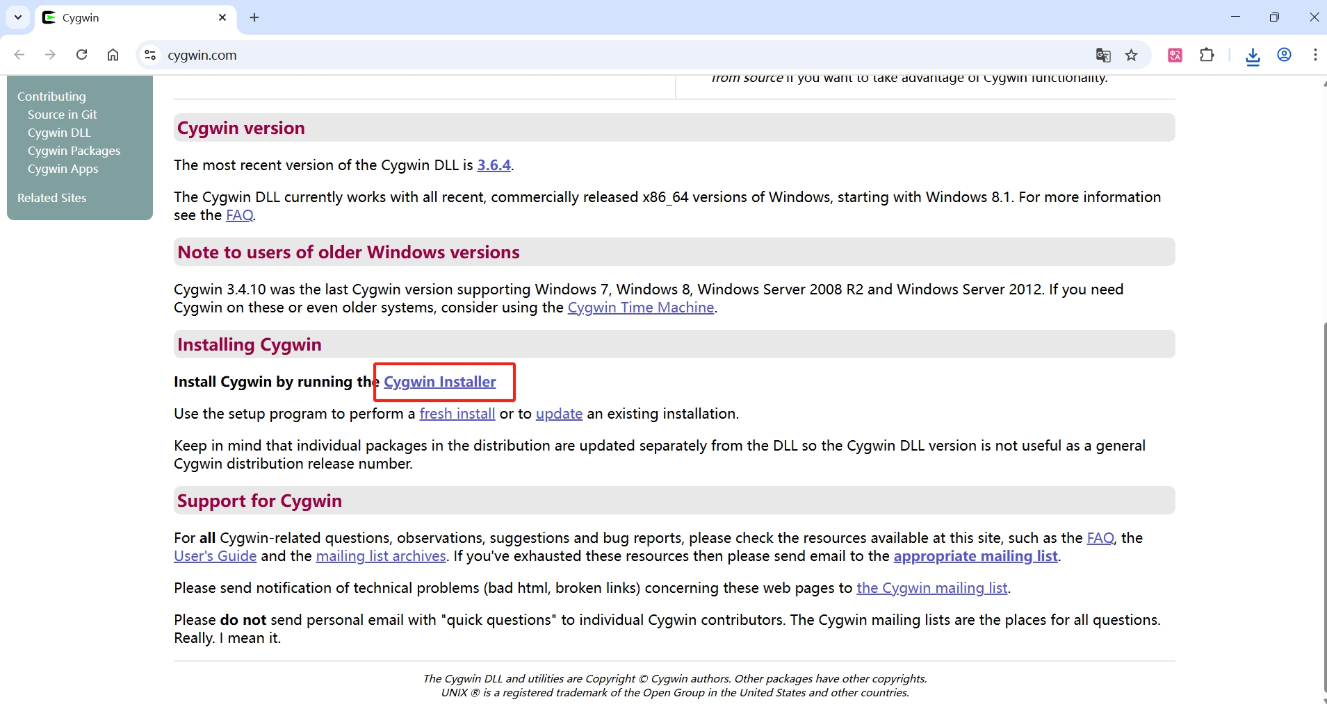The width and height of the screenshot is (1327, 704).
Task: Bookmark this page with the star icon
Action: 1132,55
